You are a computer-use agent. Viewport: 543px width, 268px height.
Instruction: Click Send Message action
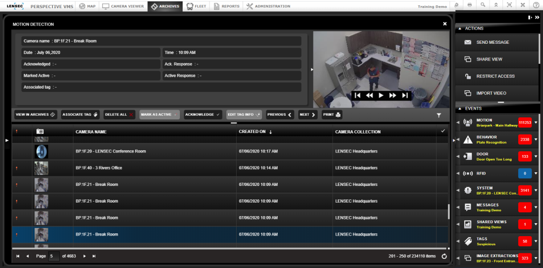497,42
